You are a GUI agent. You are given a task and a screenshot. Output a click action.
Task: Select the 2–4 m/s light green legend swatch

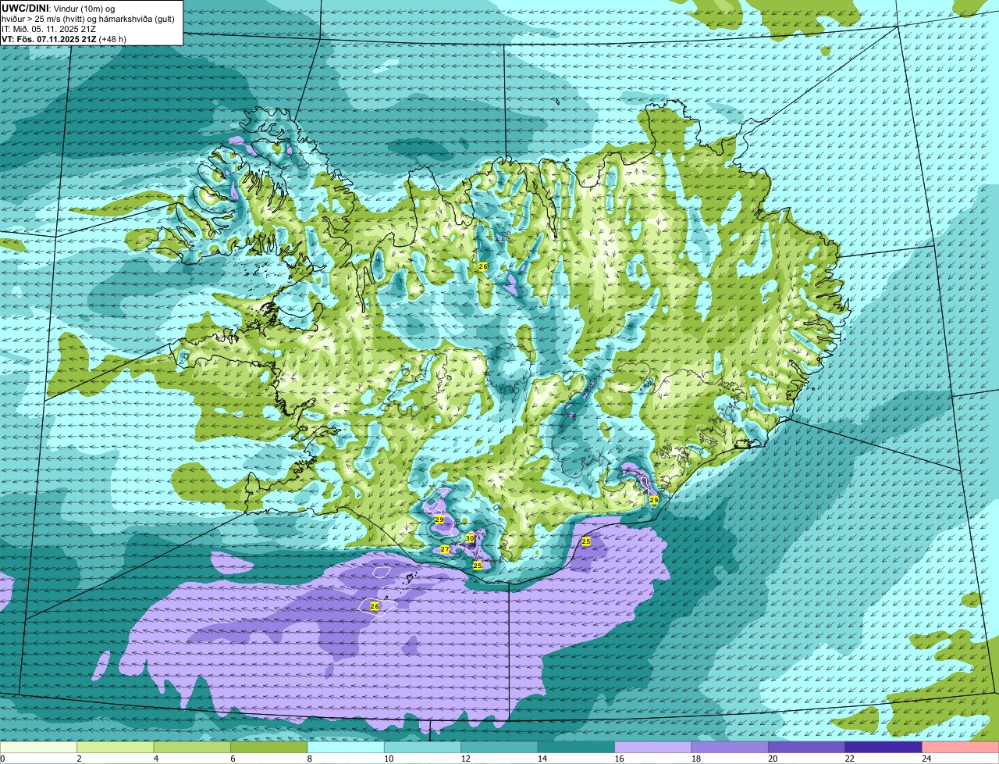pyautogui.click(x=116, y=748)
